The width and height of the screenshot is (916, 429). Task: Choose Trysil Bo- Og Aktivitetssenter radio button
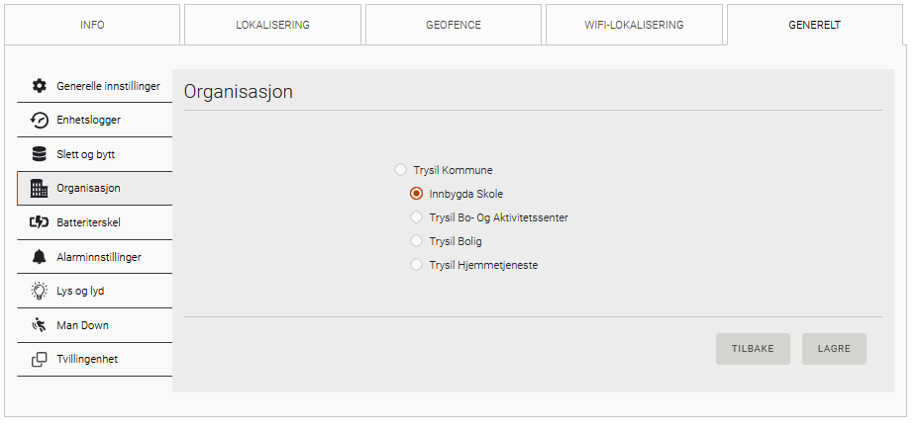pyautogui.click(x=417, y=217)
